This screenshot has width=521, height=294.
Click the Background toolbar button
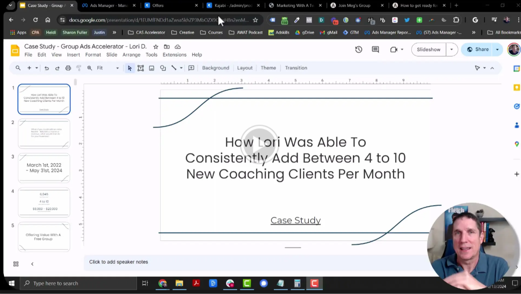pyautogui.click(x=216, y=68)
